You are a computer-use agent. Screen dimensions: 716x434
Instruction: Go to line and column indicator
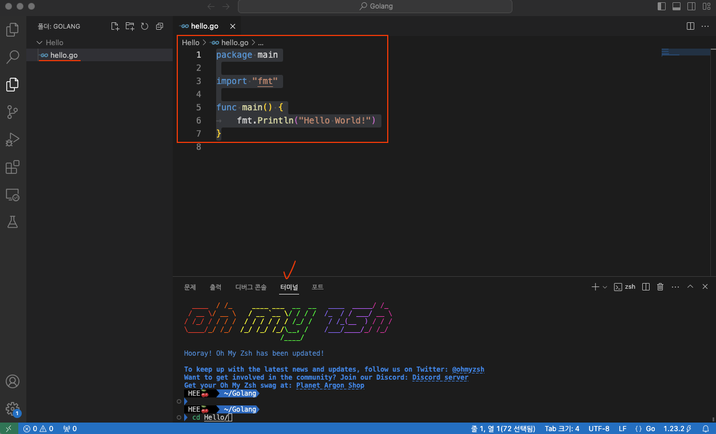coord(503,428)
